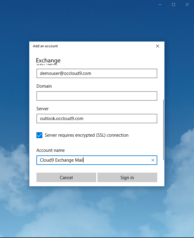
Task: Click the SSL connection checkbox label text
Action: 86,135
